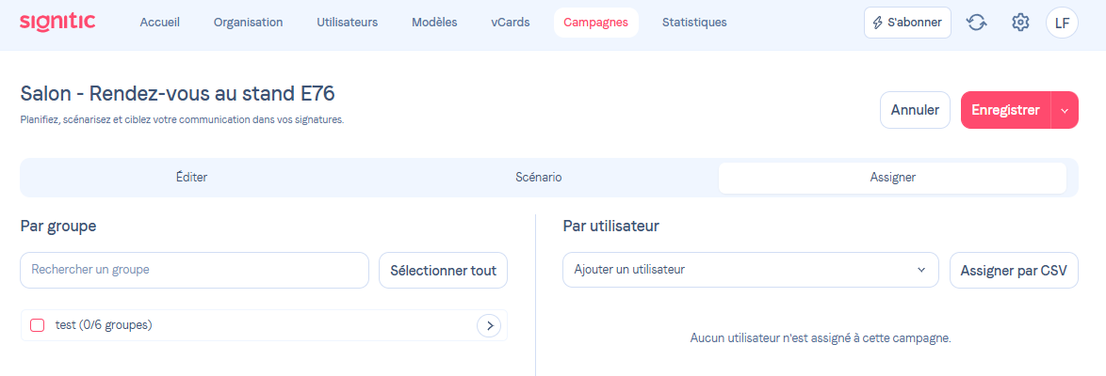This screenshot has height=376, width=1106.
Task: Click the Signitic logo
Action: [57, 22]
